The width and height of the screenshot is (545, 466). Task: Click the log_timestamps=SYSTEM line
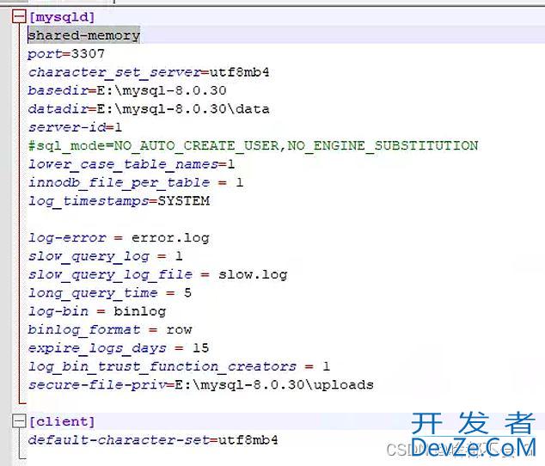click(x=119, y=200)
